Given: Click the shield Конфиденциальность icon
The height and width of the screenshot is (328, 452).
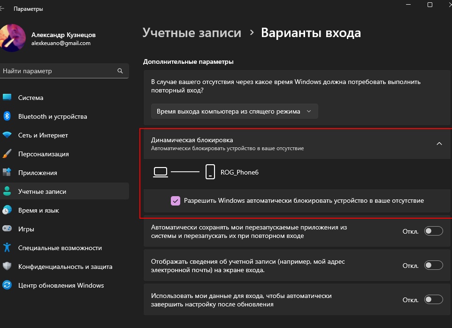Looking at the screenshot, I should 7,267.
